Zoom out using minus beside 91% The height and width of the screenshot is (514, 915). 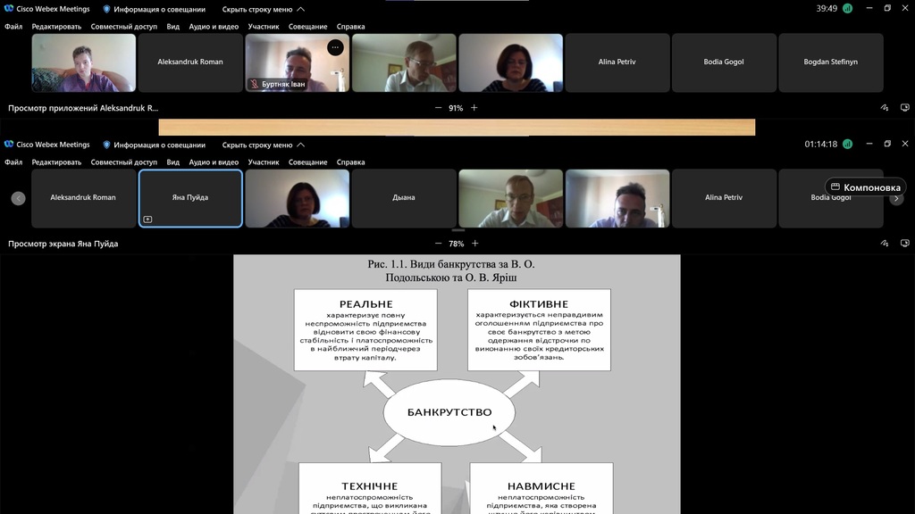(438, 108)
